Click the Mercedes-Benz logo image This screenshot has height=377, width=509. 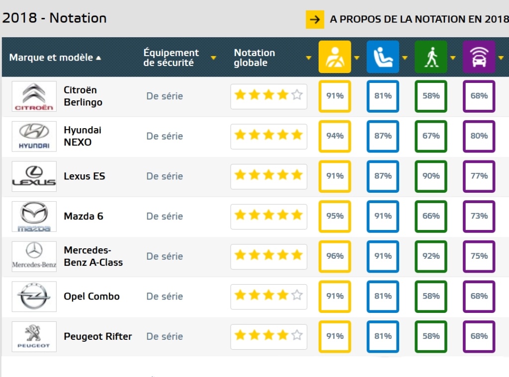[34, 256]
